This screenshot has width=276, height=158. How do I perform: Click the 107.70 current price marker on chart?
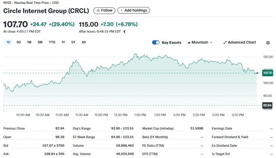[x=268, y=73]
